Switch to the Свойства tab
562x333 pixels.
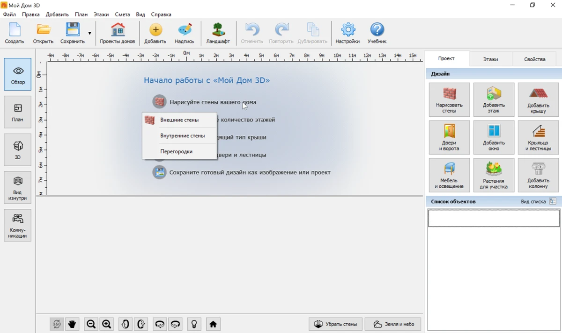tap(535, 59)
